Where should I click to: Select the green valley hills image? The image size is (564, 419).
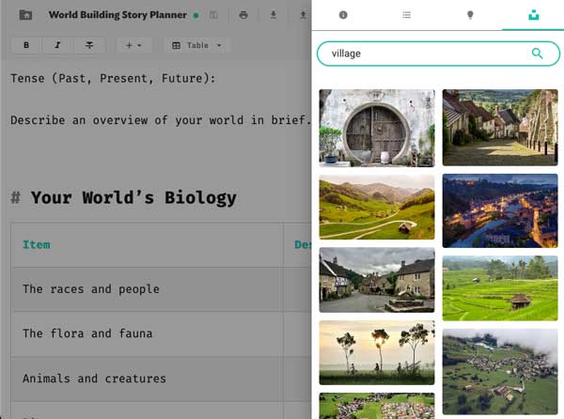click(x=377, y=208)
